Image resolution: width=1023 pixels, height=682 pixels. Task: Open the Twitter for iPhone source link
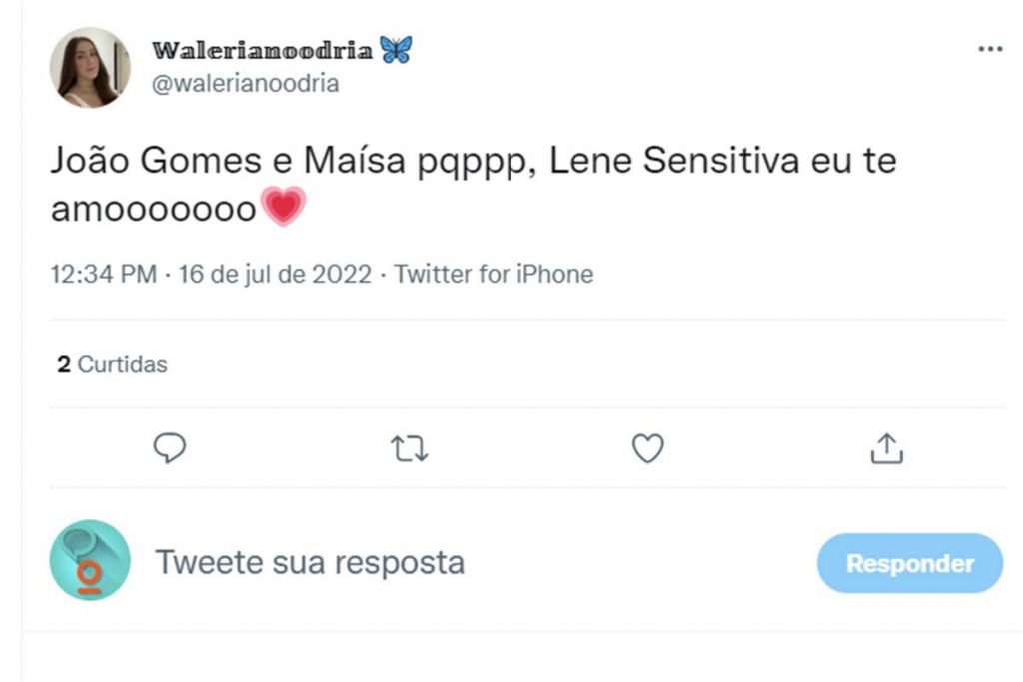click(x=494, y=274)
